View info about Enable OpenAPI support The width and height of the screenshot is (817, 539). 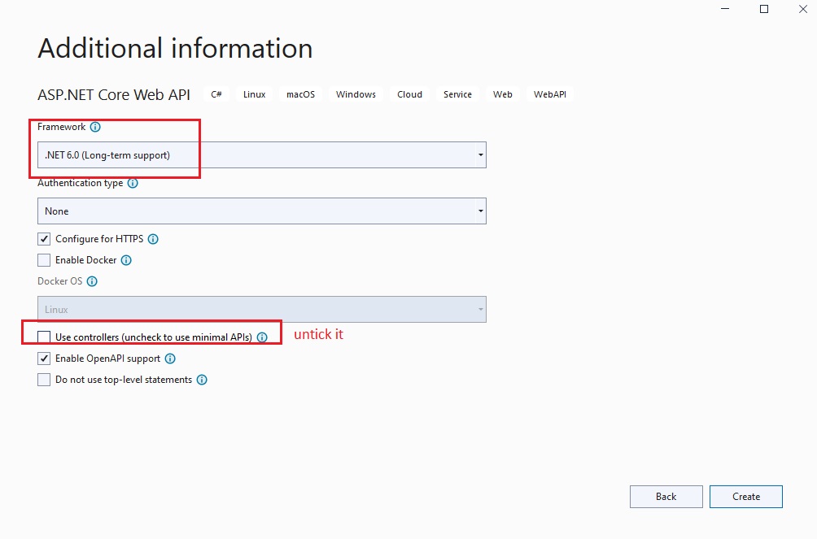[170, 359]
